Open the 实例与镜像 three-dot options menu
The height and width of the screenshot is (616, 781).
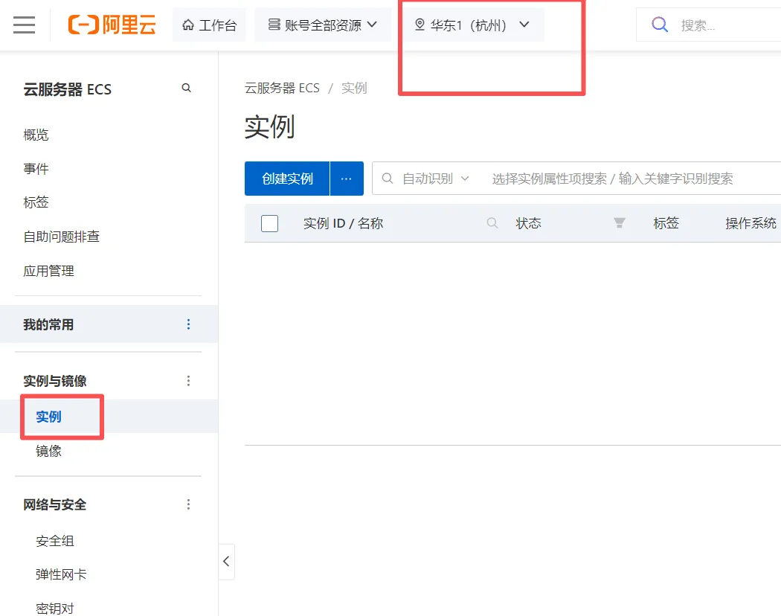188,381
